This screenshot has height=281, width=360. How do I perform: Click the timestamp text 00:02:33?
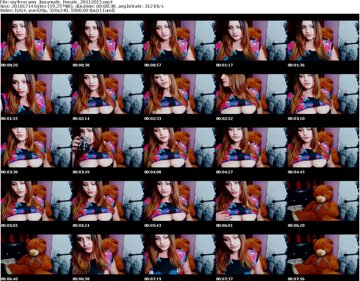(x=153, y=119)
